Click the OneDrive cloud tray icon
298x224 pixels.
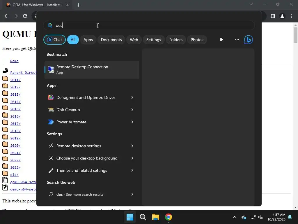244,217
